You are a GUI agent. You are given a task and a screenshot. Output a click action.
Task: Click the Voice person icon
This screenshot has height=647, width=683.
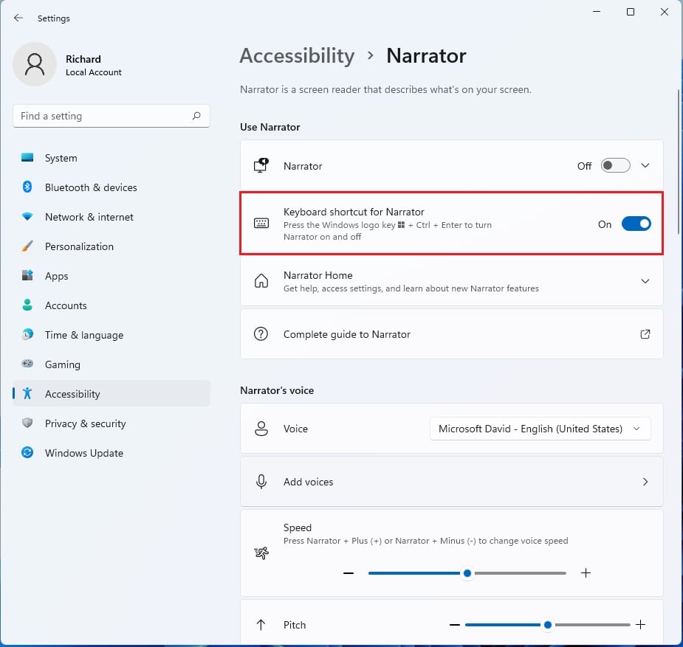tap(261, 429)
